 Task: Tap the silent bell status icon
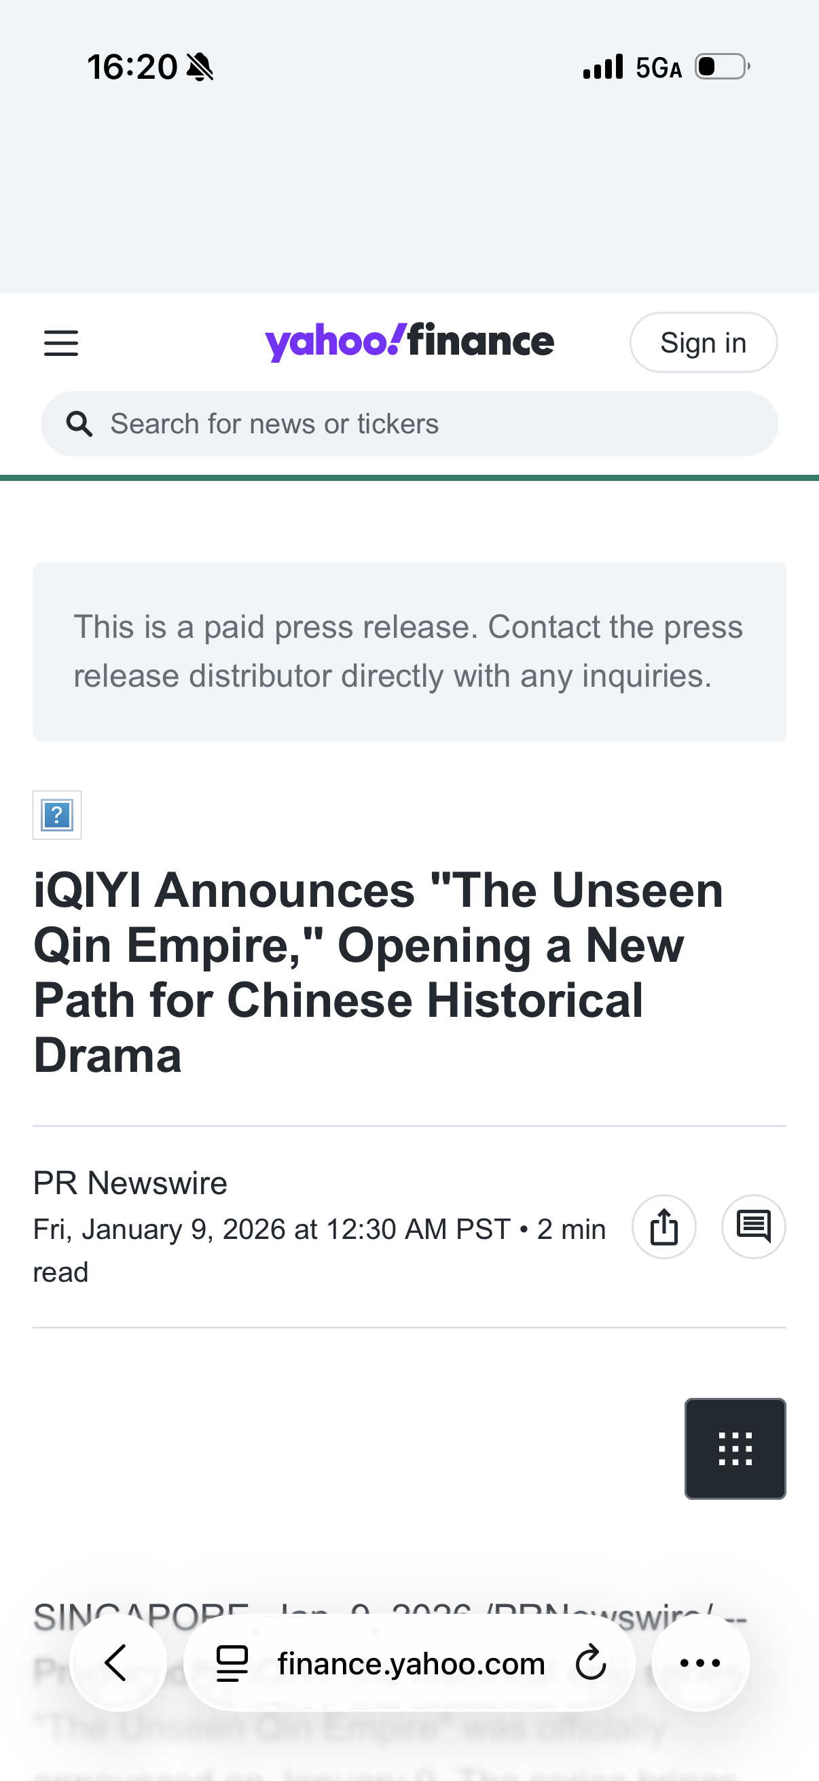point(200,67)
